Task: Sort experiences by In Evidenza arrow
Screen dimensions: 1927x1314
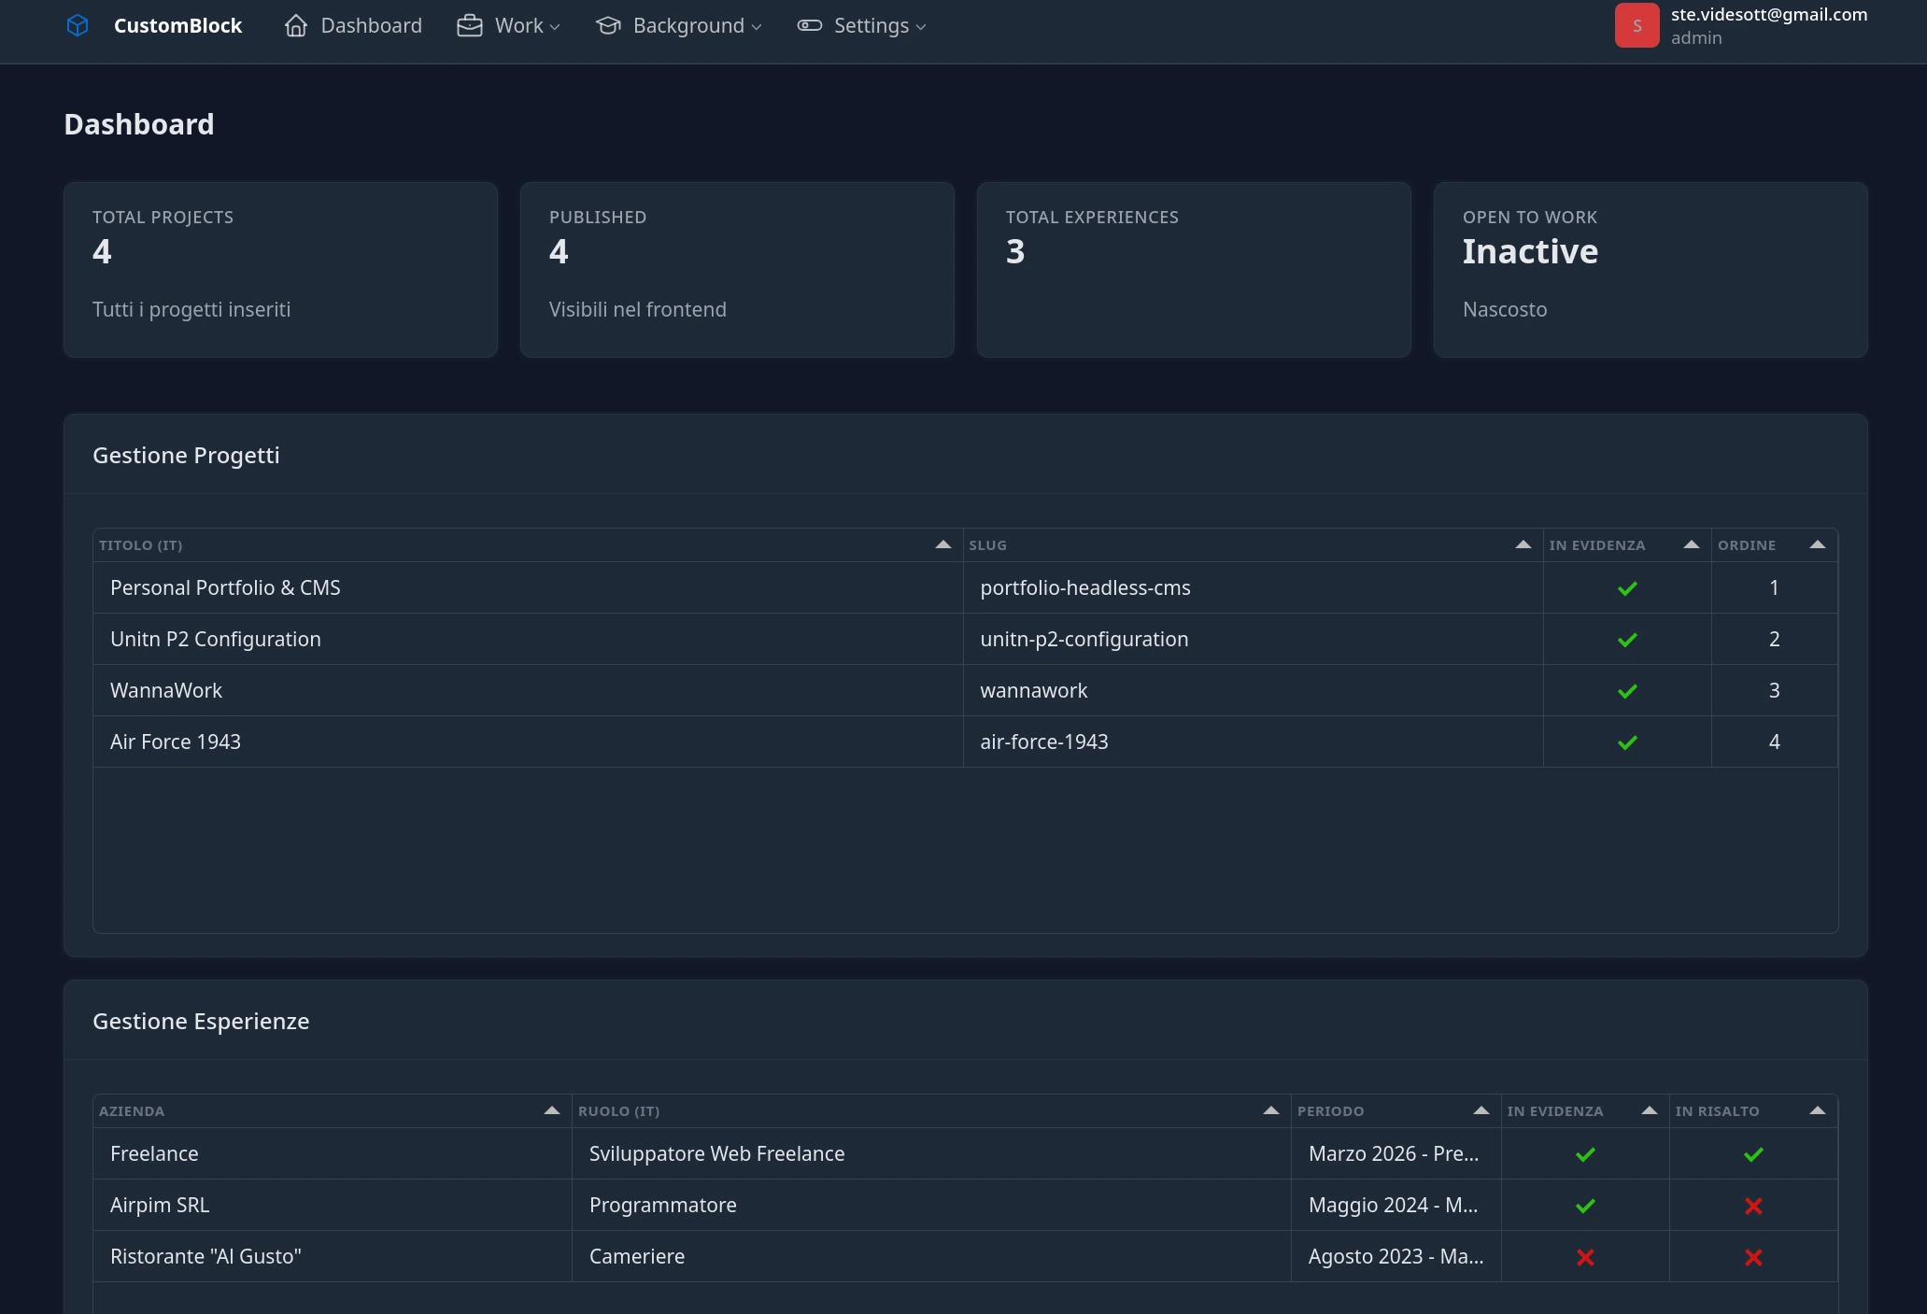Action: [x=1649, y=1110]
